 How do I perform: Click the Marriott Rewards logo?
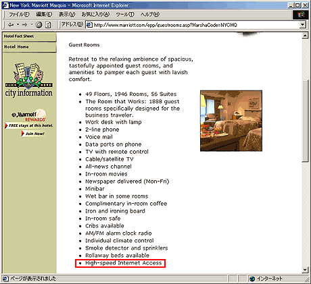(x=29, y=115)
